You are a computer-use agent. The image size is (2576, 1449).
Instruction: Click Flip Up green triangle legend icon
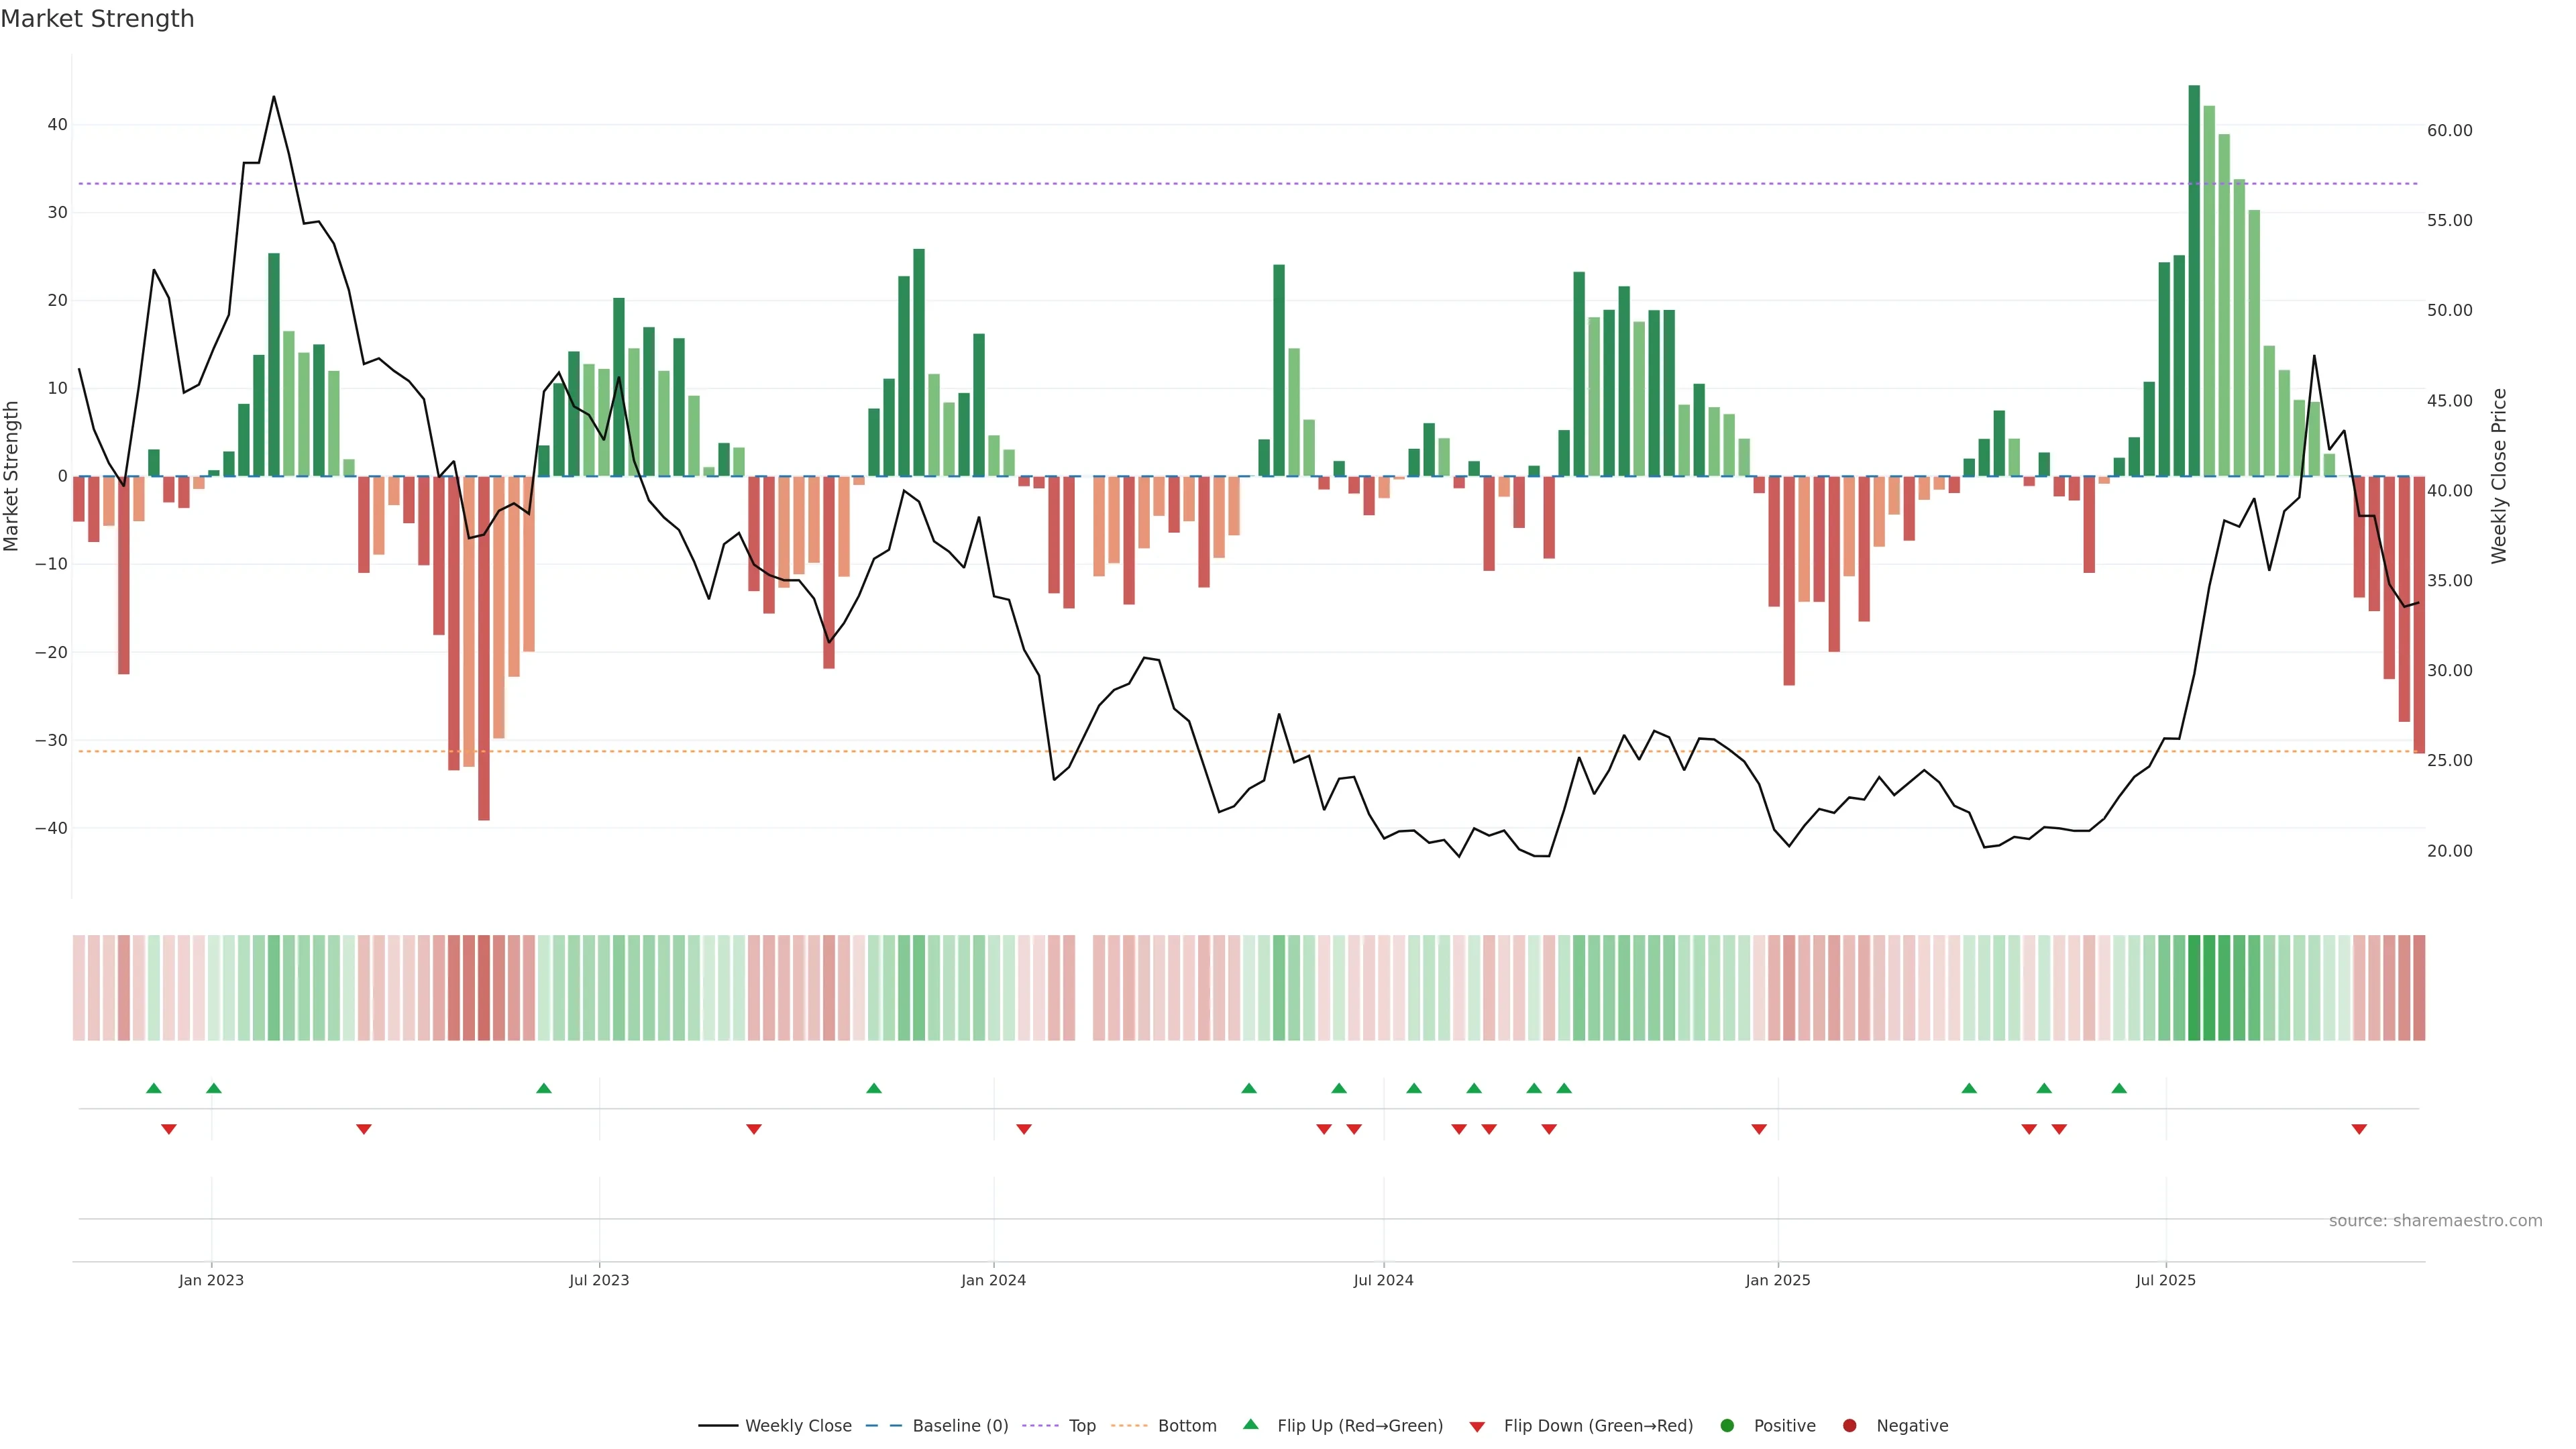click(1250, 1425)
